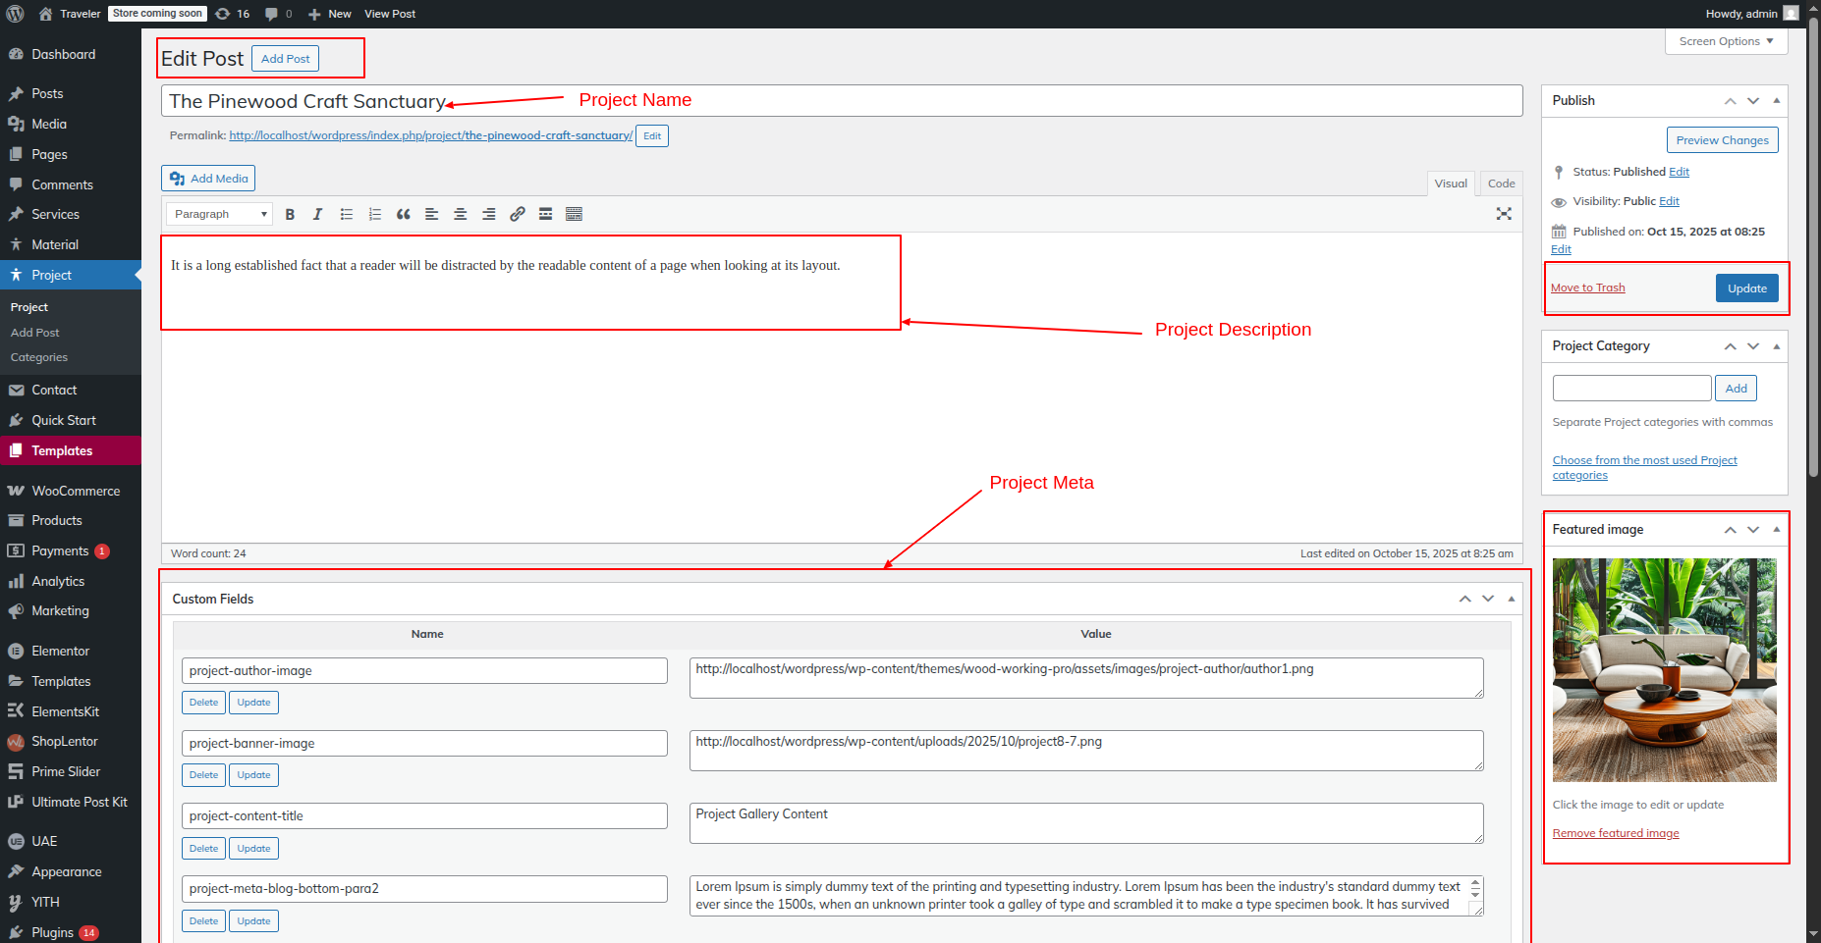Add a blockquote to the content

[403, 214]
